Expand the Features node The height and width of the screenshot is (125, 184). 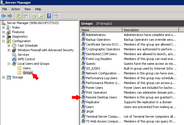pos(3,32)
